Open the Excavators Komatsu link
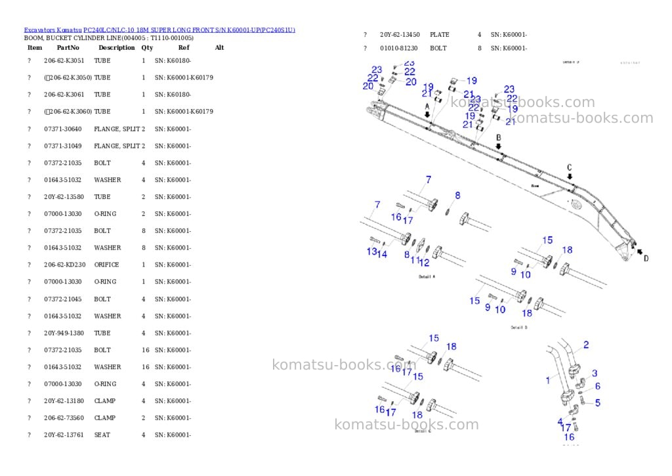The height and width of the screenshot is (476, 672). pos(52,30)
